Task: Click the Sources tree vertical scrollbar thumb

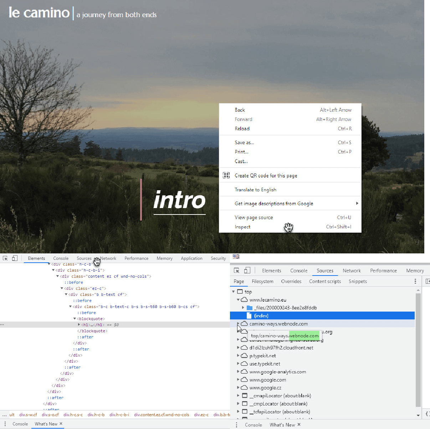Action: (x=418, y=350)
